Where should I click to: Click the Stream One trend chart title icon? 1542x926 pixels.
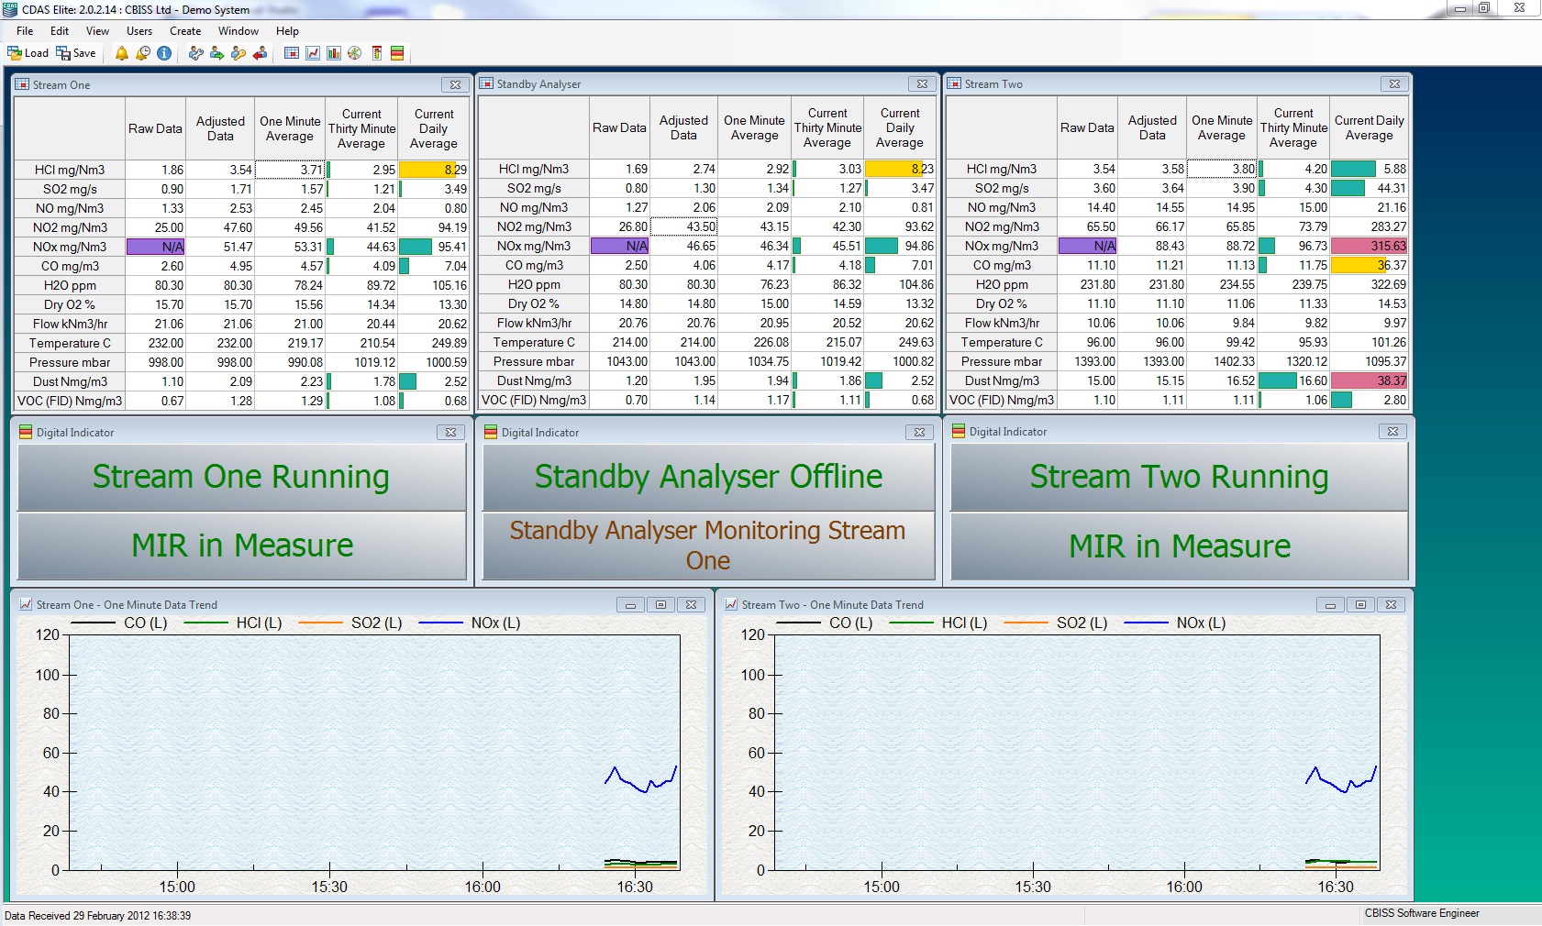coord(26,604)
